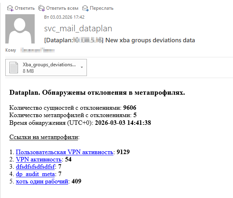
Task: Open the VPN активность metaprofile link
Action: pyautogui.click(x=39, y=159)
